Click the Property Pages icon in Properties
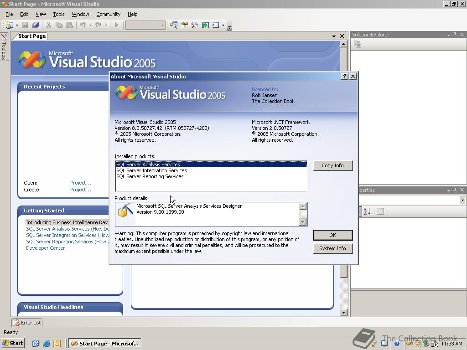Image resolution: width=467 pixels, height=350 pixels. 380,211
